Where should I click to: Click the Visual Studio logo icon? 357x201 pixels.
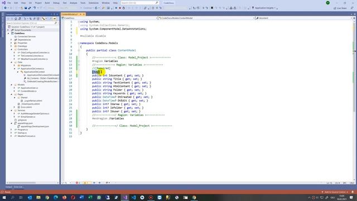click(3, 3)
